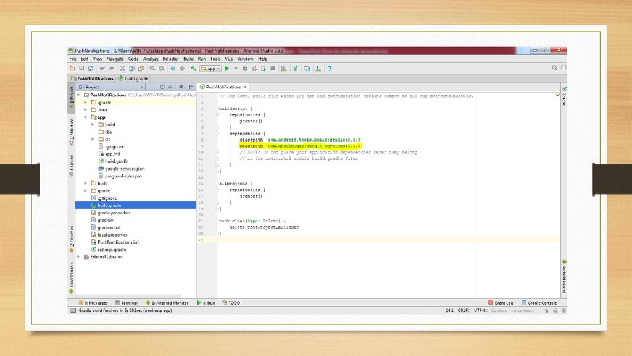Viewport: 632px width, 356px height.
Task: Click the Collapse All icon in Project panel
Action: (x=170, y=87)
